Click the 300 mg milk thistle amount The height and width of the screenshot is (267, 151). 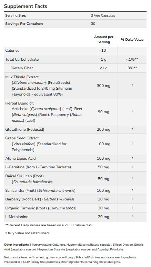pos(103,86)
